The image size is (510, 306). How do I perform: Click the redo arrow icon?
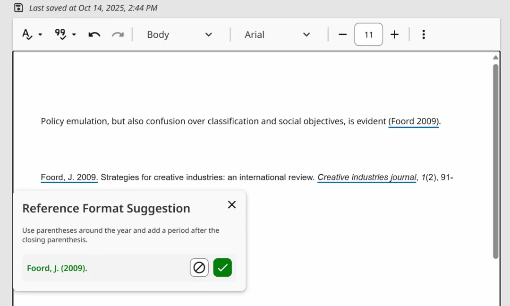118,34
